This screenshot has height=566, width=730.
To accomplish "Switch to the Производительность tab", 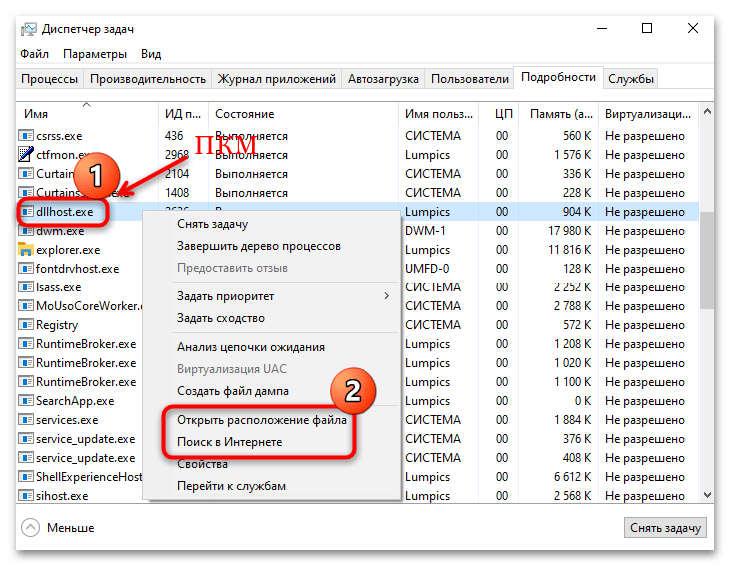I will pyautogui.click(x=148, y=79).
